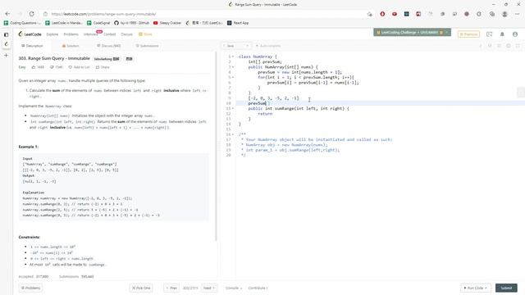Expand the Console panel
Screen dimensions: 525x295
click(x=233, y=288)
